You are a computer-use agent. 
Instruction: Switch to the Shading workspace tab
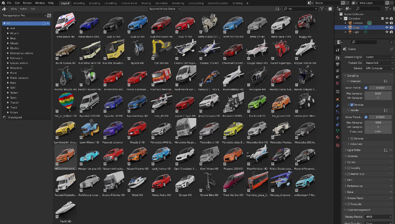click(146, 3)
